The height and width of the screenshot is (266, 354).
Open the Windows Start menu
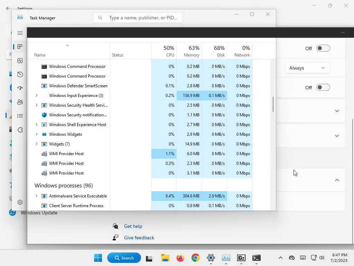98,258
